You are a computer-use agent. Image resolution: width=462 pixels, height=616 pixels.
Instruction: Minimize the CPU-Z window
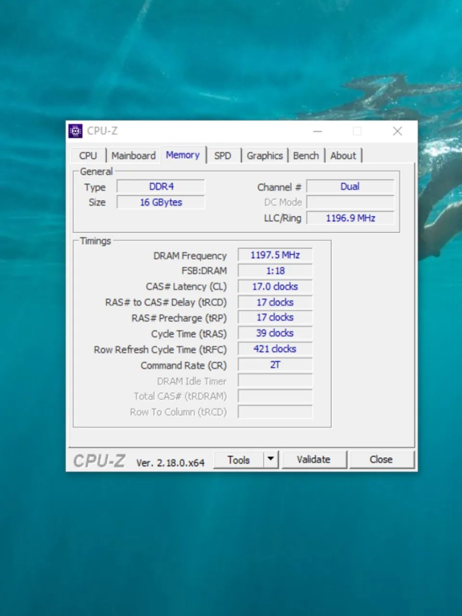[x=318, y=131]
